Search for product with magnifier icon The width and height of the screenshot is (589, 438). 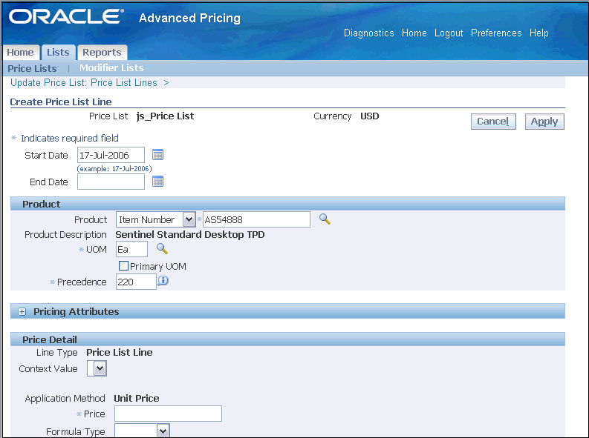coord(325,219)
